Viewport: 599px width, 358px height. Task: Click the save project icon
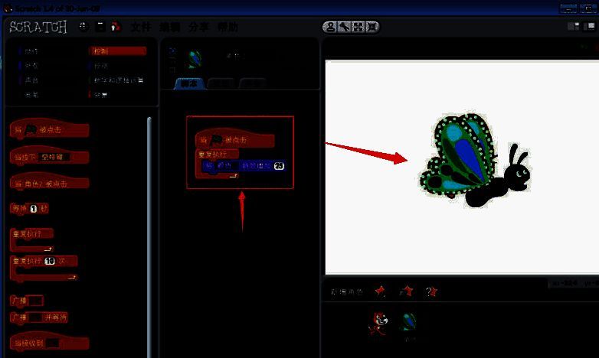click(x=100, y=27)
